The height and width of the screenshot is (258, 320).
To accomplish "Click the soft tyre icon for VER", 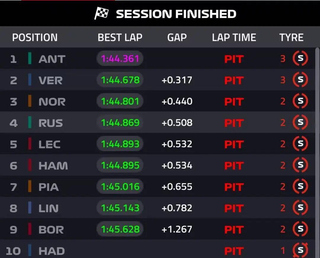I will (300, 80).
